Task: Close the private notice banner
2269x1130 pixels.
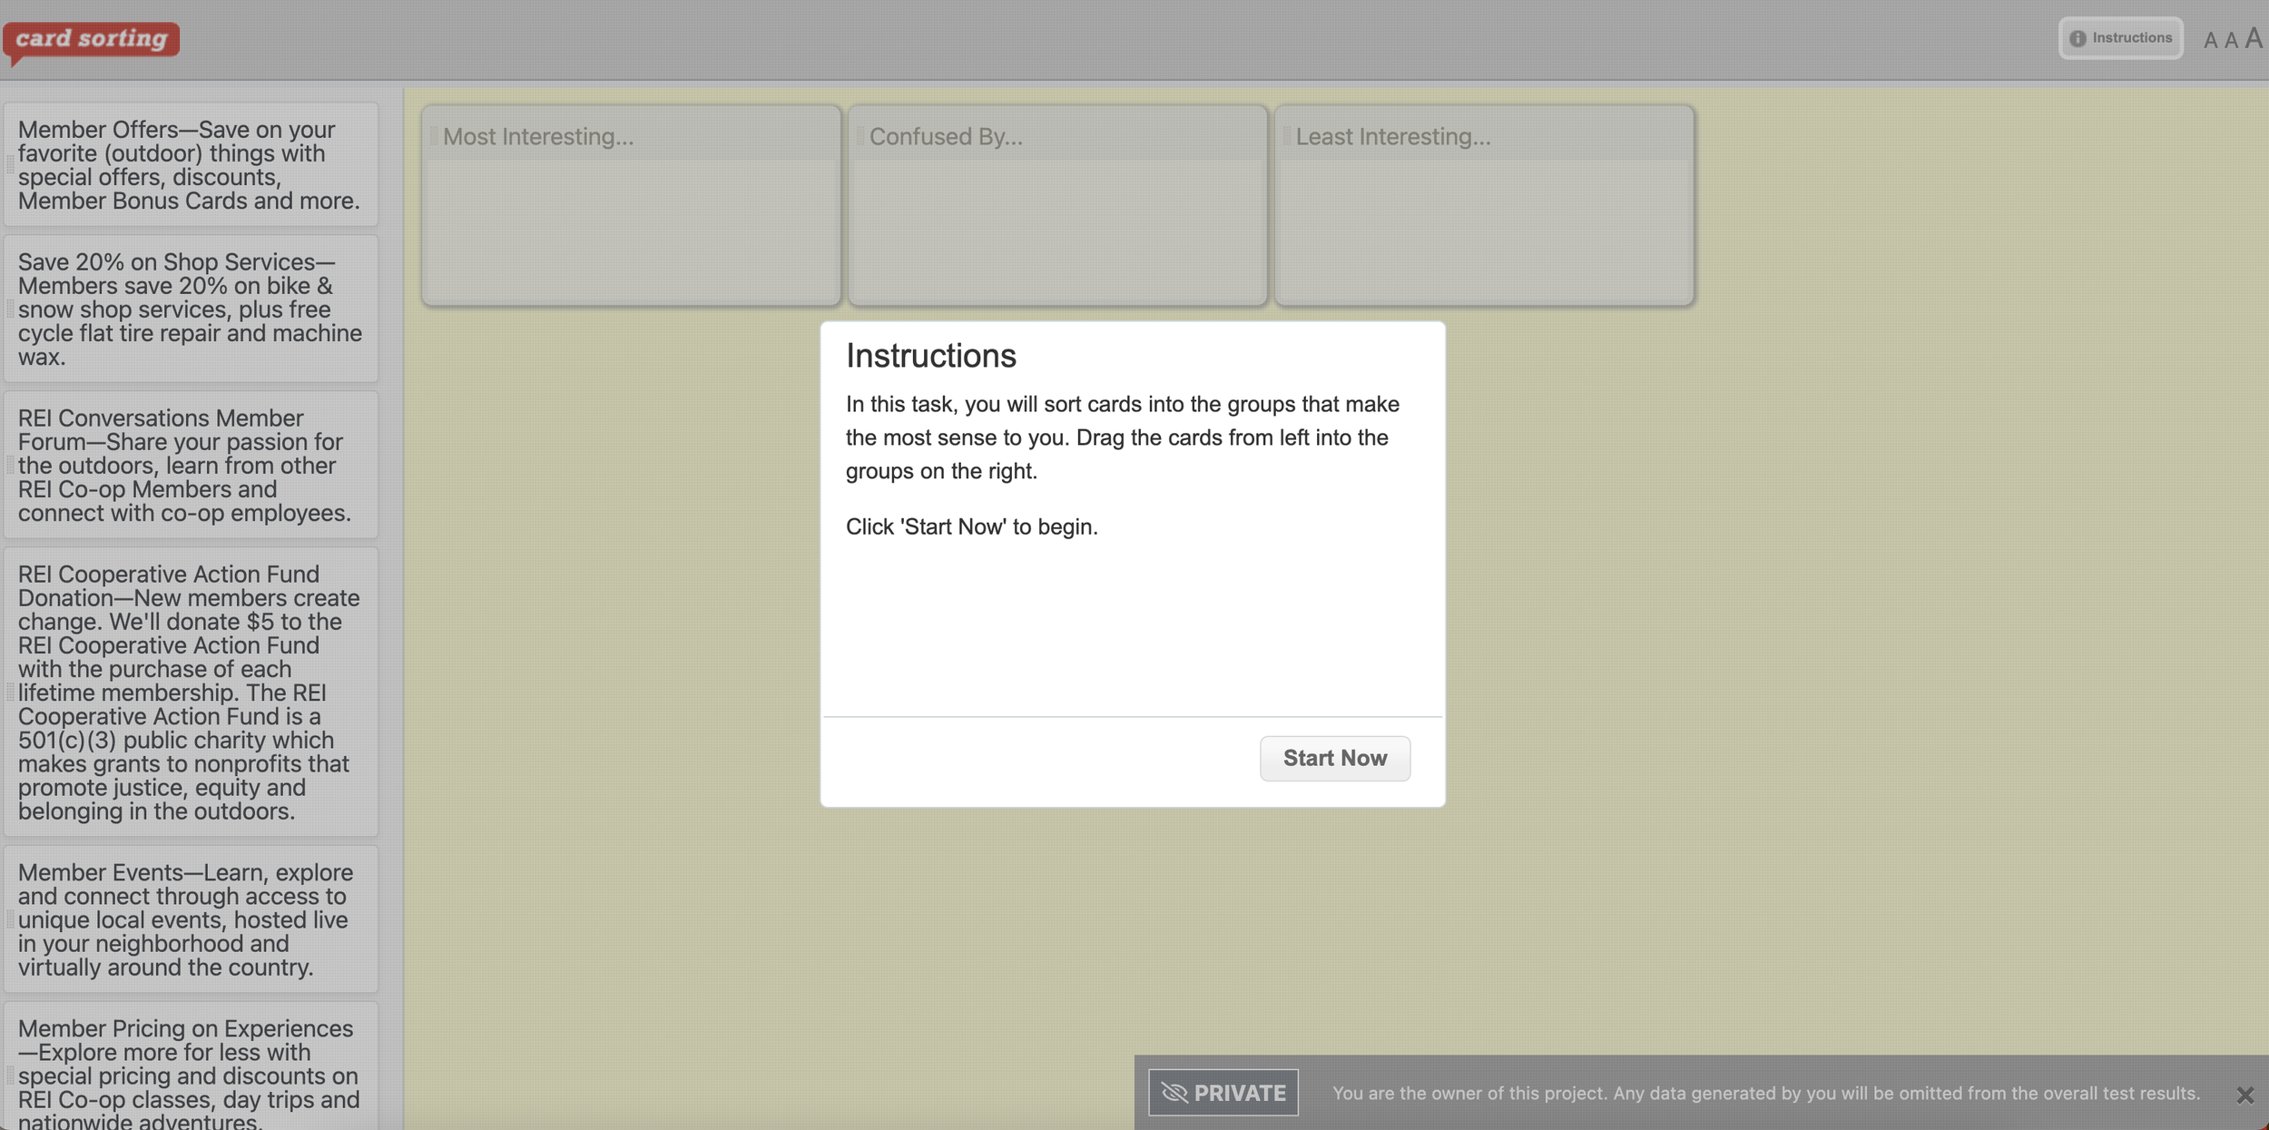Action: [2244, 1095]
